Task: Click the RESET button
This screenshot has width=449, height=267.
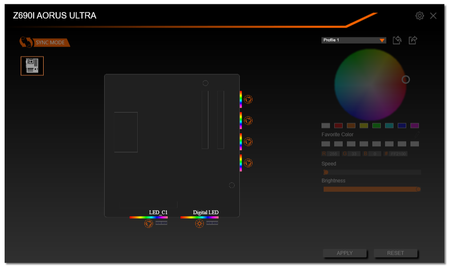Action: (396, 253)
